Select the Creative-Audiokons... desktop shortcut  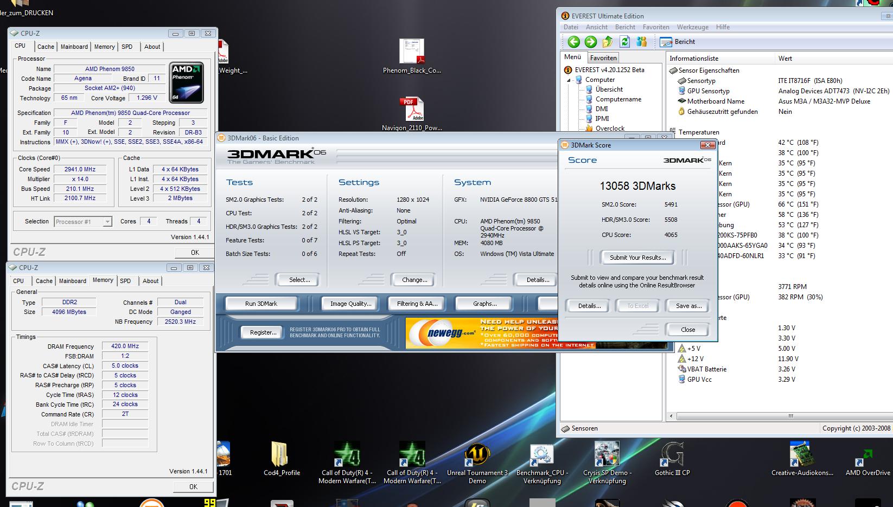pos(802,458)
